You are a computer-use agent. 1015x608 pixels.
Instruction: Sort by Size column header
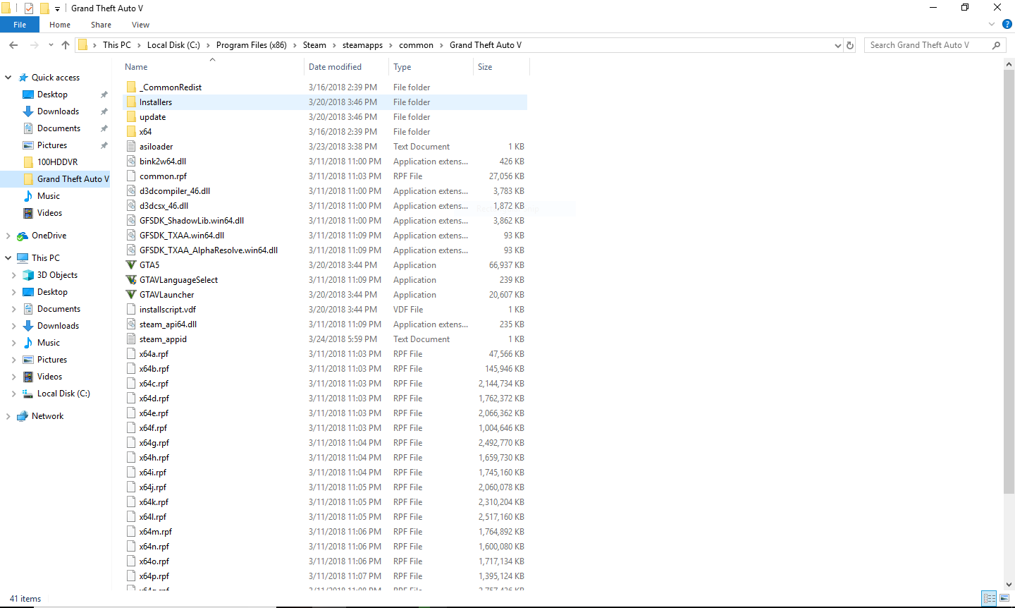point(500,67)
